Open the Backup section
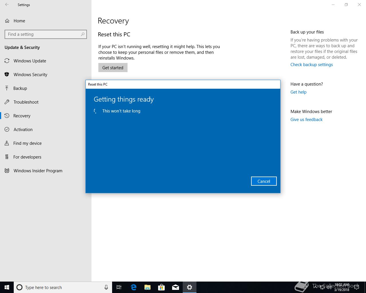Screen dimensions: 366x293 tap(20, 88)
